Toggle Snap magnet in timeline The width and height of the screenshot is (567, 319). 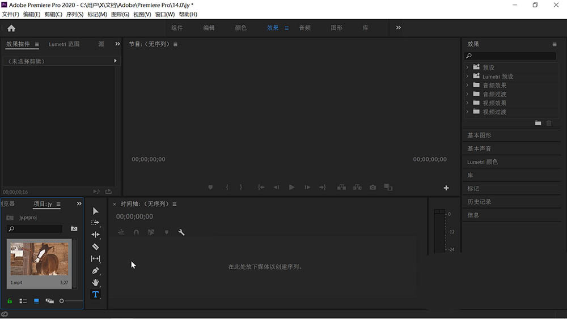[x=136, y=232]
